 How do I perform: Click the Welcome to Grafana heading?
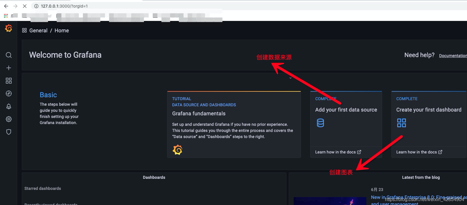(65, 55)
